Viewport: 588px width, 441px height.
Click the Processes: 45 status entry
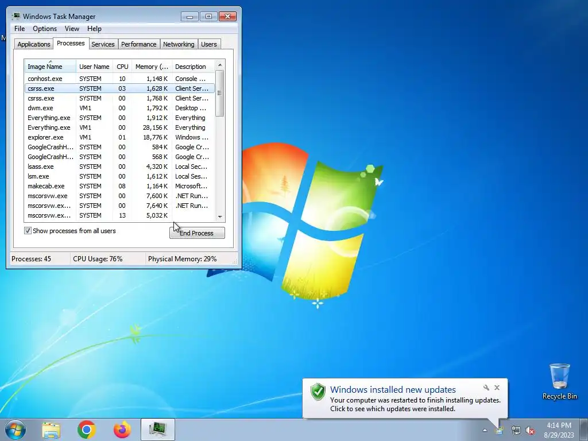(x=31, y=259)
